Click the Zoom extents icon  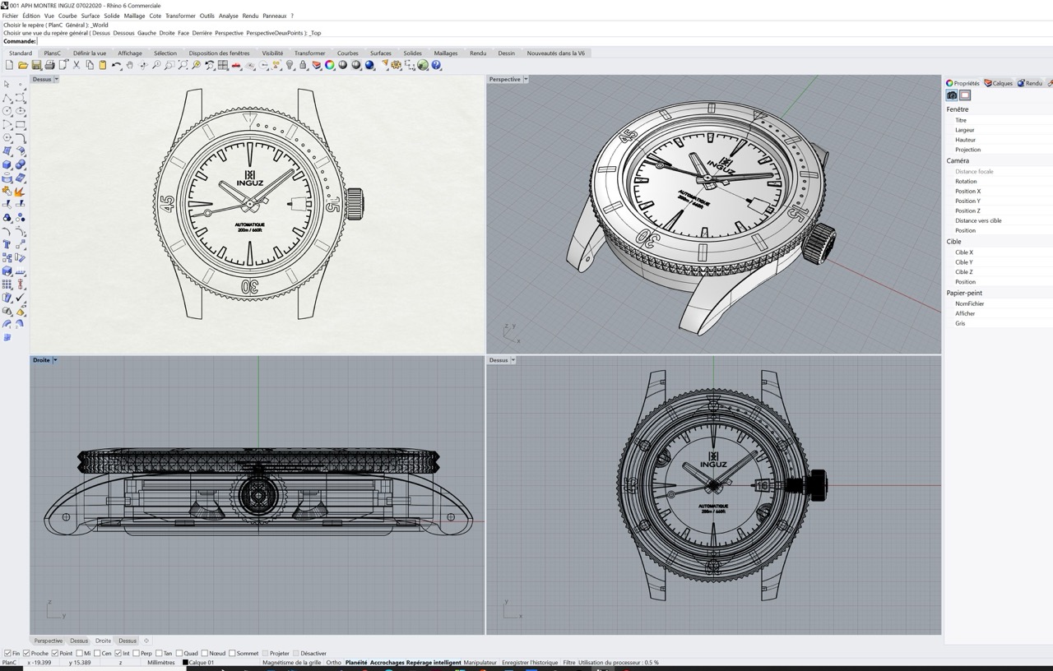coord(183,65)
